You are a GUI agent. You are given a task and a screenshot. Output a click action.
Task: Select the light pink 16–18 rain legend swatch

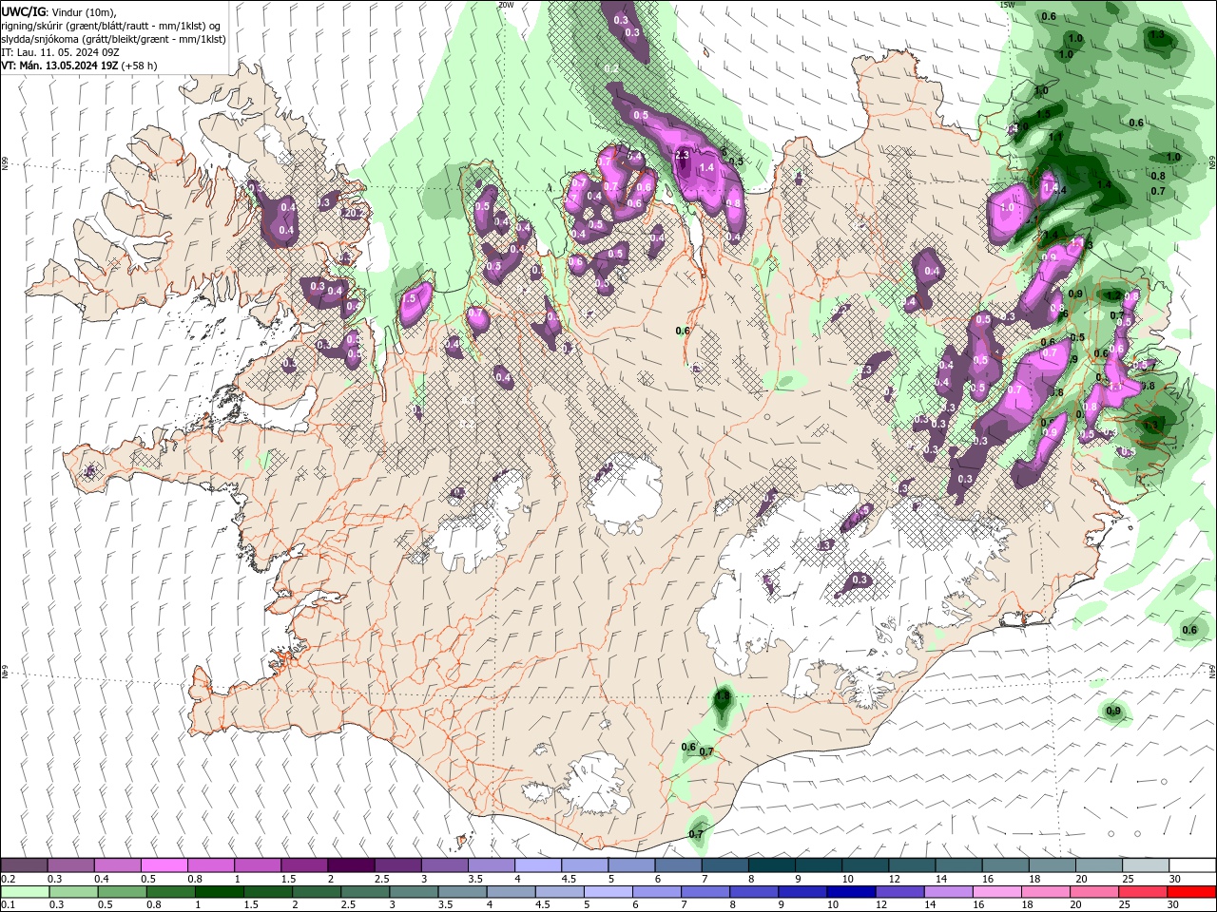(997, 892)
